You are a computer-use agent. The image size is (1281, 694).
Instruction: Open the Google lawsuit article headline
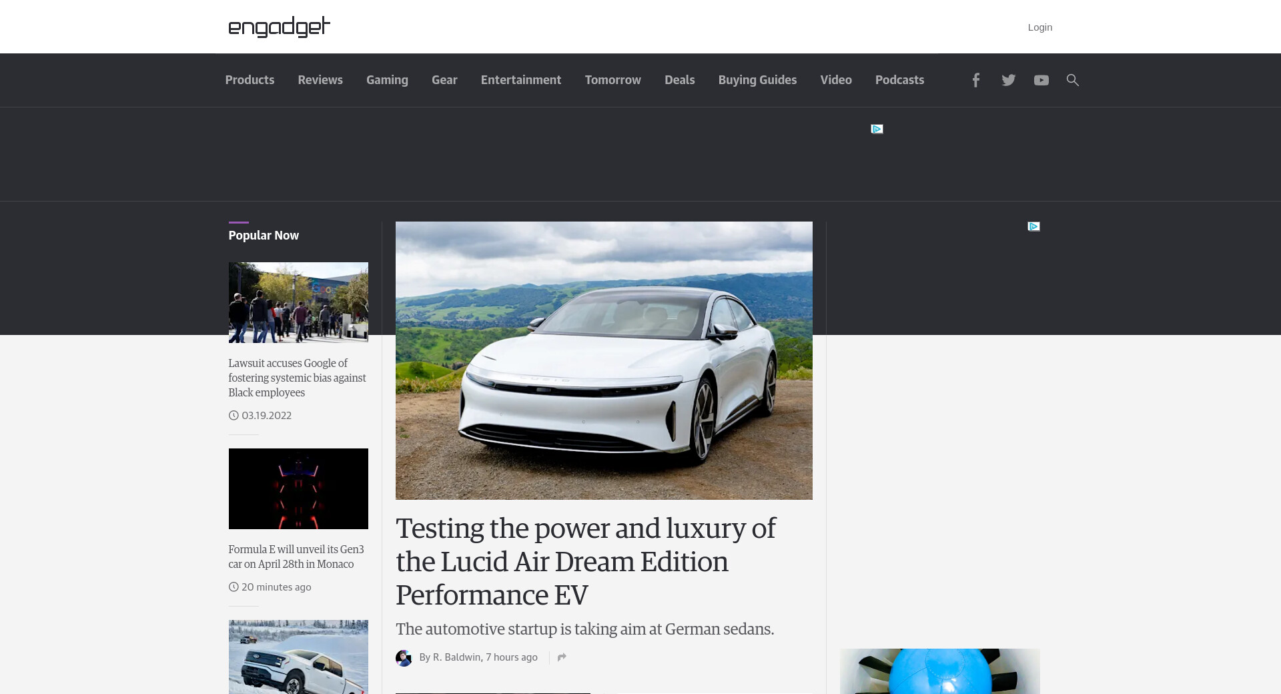[298, 378]
